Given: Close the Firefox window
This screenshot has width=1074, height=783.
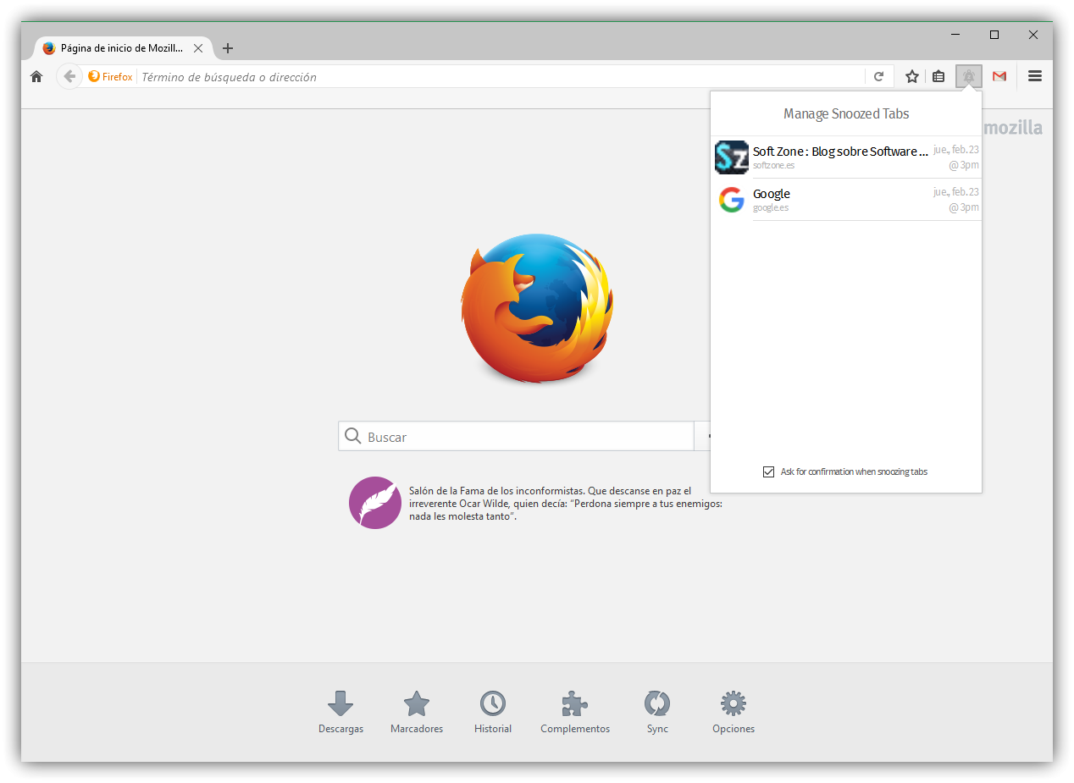Looking at the screenshot, I should tap(1033, 35).
